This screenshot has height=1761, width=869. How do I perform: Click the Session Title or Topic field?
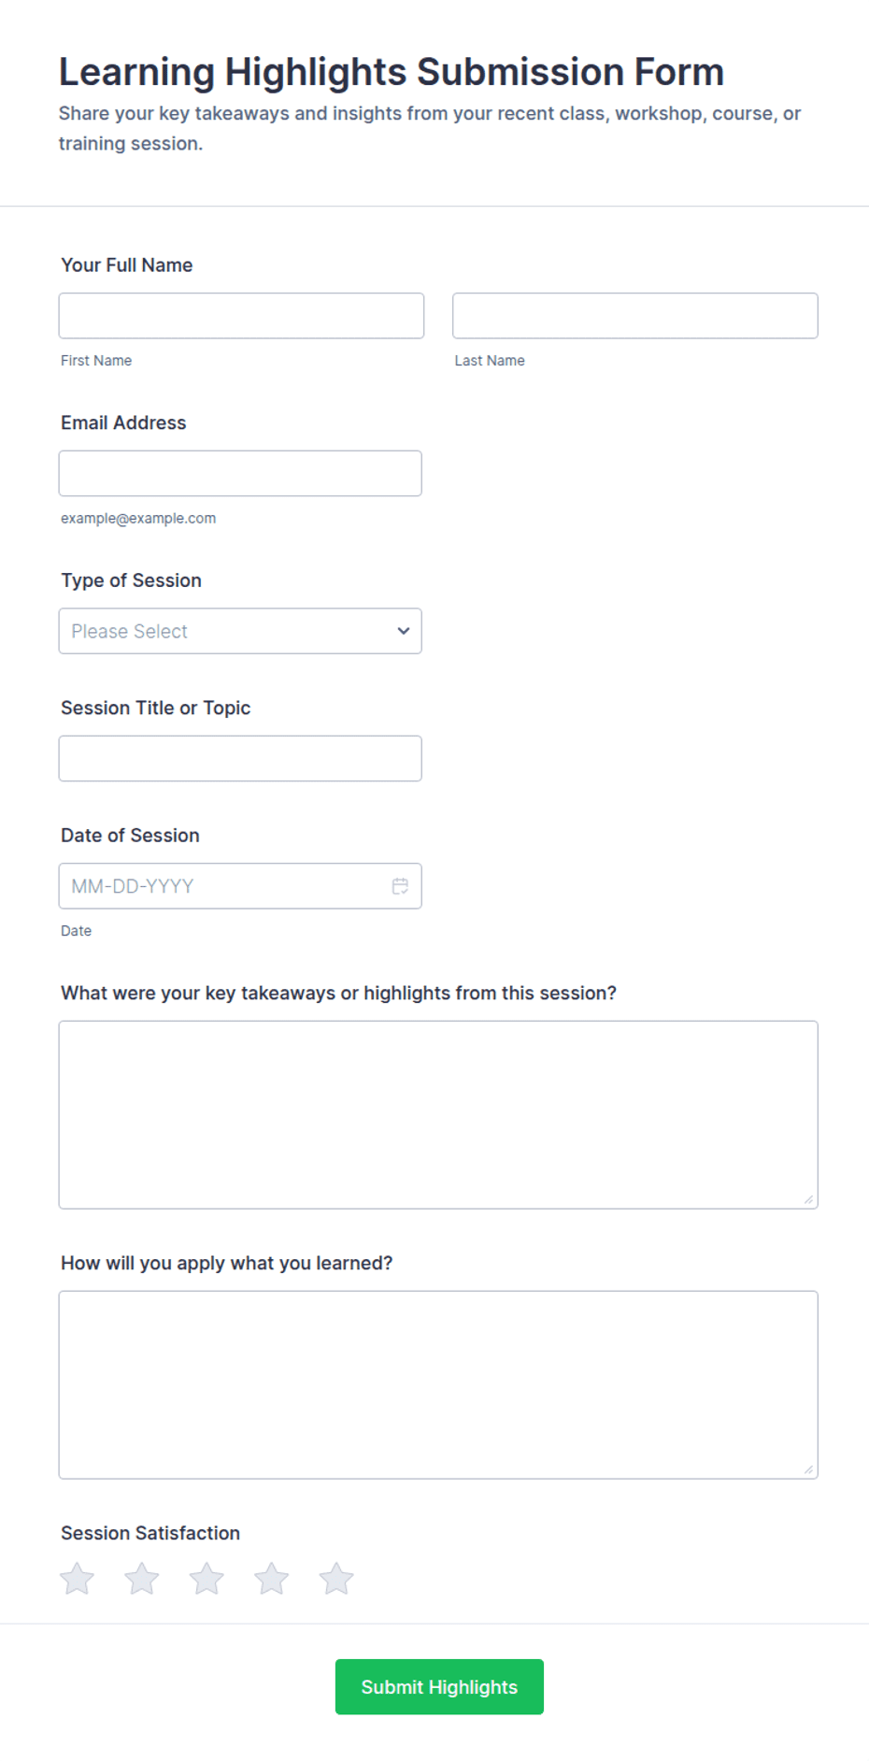[240, 759]
